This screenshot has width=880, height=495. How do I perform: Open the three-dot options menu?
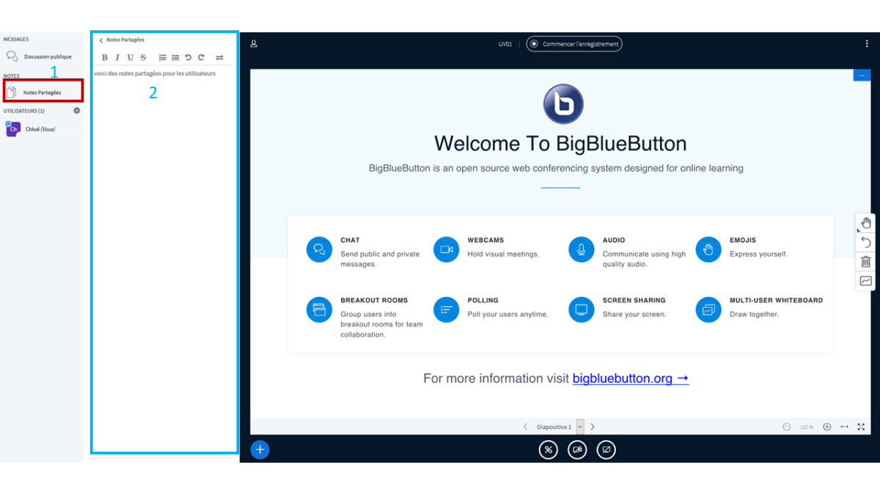(x=867, y=44)
